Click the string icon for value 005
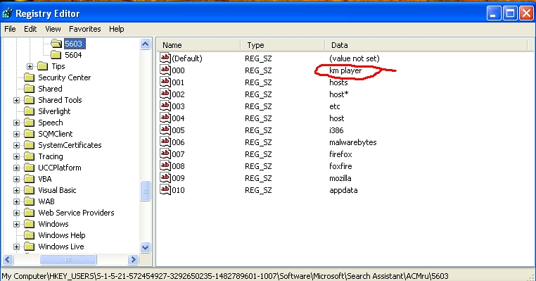 165,130
